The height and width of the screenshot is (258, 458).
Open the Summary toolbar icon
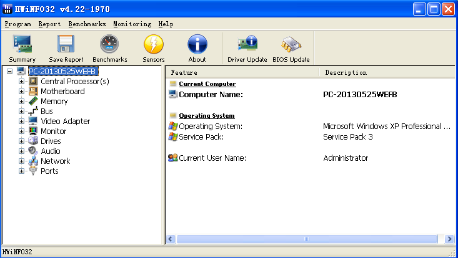click(22, 49)
